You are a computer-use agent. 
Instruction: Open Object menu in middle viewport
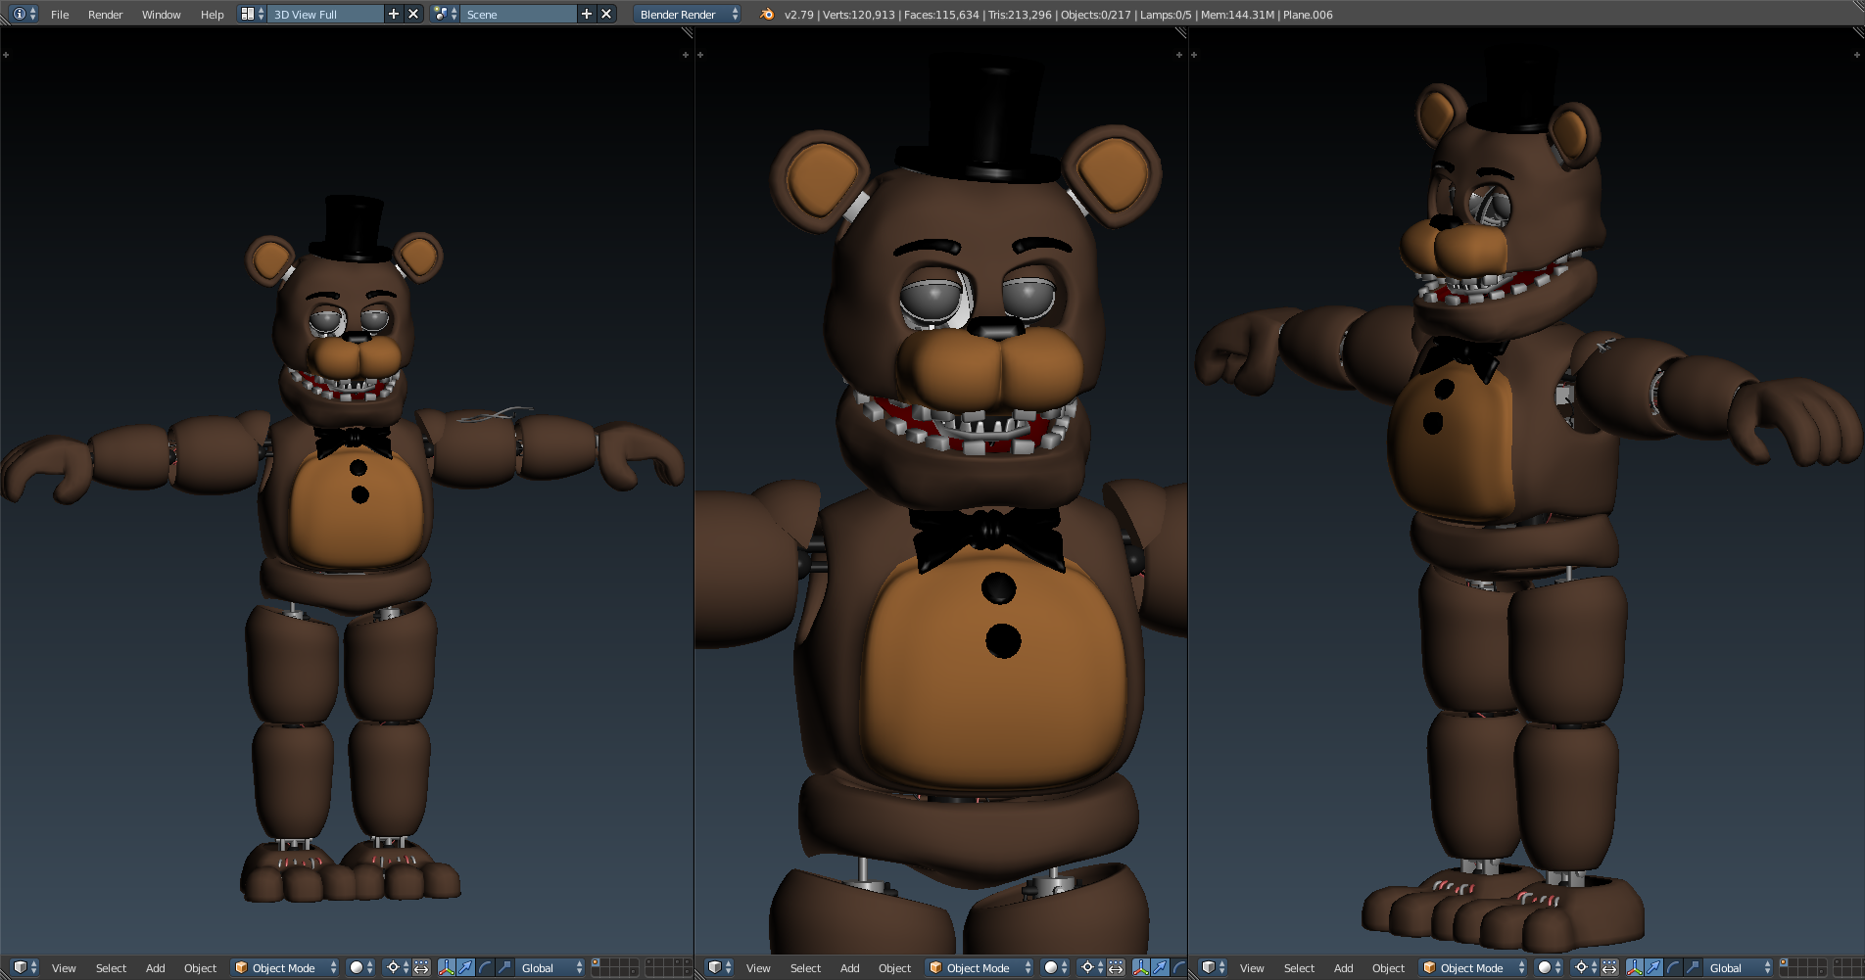click(894, 968)
